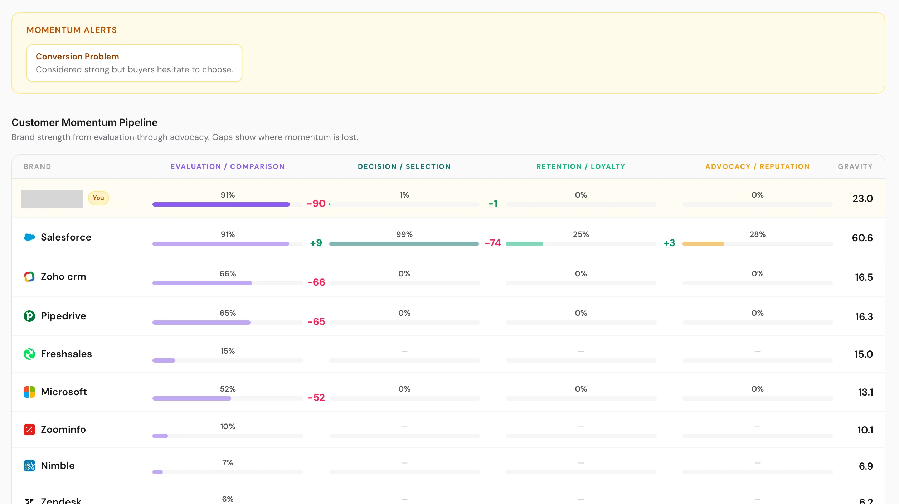This screenshot has height=504, width=899.
Task: Click Zoho crm's -66 gap value
Action: (316, 282)
